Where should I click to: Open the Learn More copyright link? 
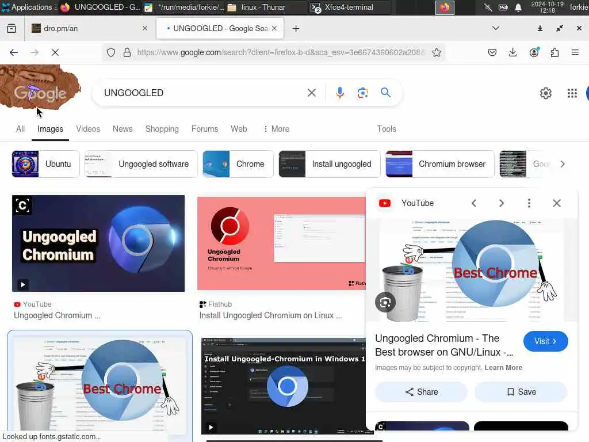coord(503,368)
